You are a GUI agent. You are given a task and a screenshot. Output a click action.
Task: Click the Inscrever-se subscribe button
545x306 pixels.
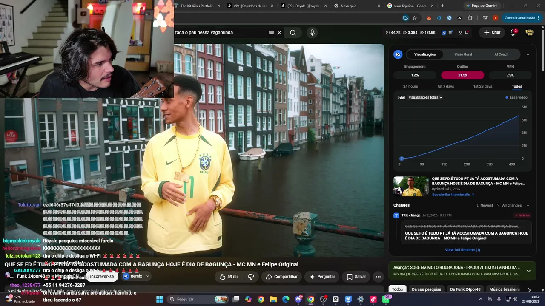[102, 276]
